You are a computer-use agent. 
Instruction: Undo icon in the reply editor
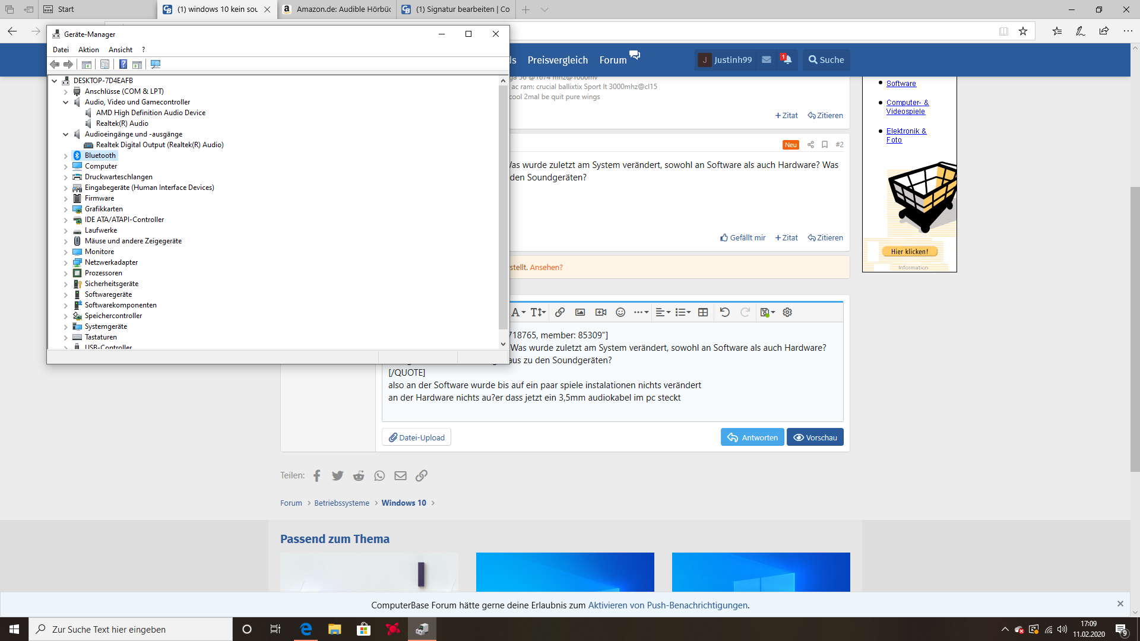coord(724,312)
